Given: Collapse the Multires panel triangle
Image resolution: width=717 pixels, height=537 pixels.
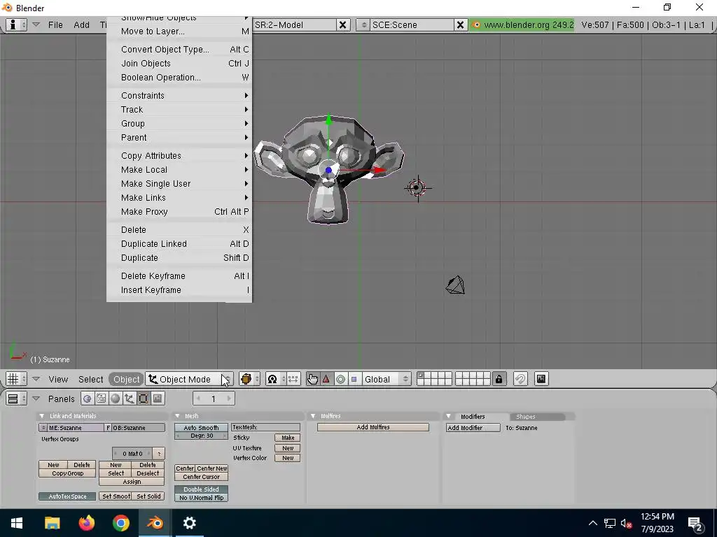Looking at the screenshot, I should [313, 416].
